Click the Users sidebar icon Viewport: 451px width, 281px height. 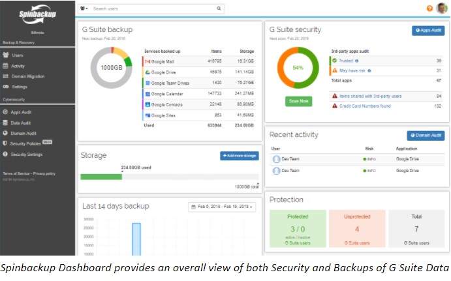5,55
